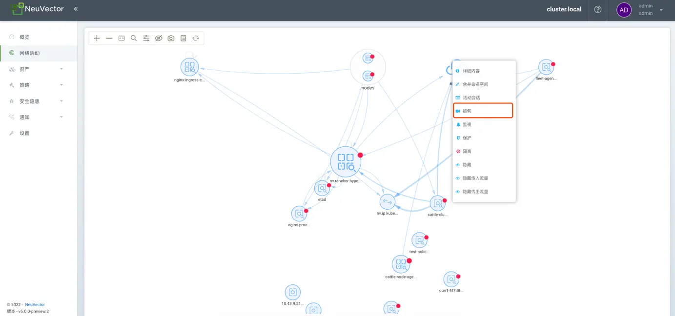Toggle hidden nodes with crossed-eye icon
The height and width of the screenshot is (316, 675).
[x=159, y=38]
